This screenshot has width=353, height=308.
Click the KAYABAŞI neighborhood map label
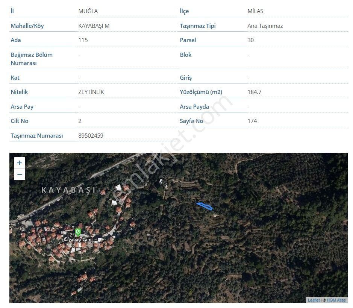click(x=68, y=190)
